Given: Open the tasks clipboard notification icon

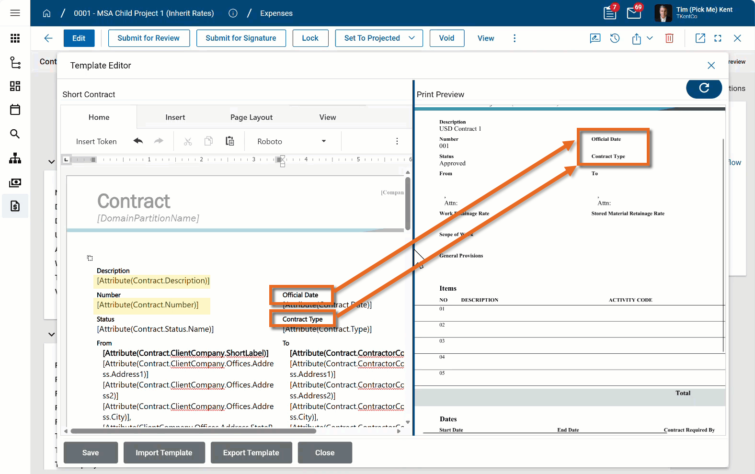Looking at the screenshot, I should (610, 13).
